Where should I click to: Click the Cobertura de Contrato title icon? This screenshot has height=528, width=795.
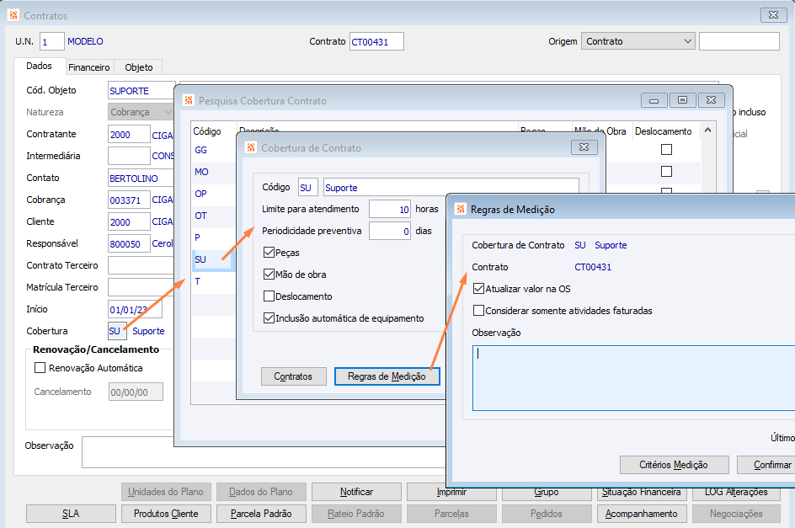251,147
